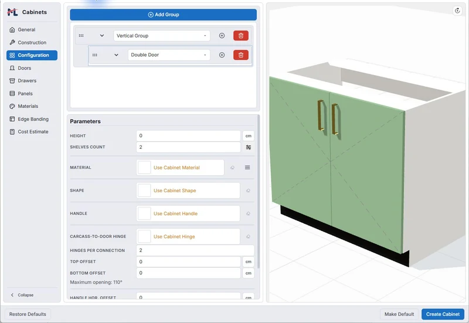Viewport: 469px width, 323px height.
Task: Click the Hinges Per Connection field
Action: (x=195, y=250)
